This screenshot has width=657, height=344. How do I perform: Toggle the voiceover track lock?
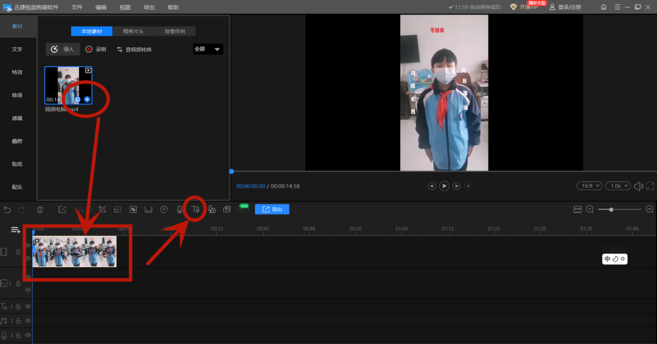(x=18, y=335)
